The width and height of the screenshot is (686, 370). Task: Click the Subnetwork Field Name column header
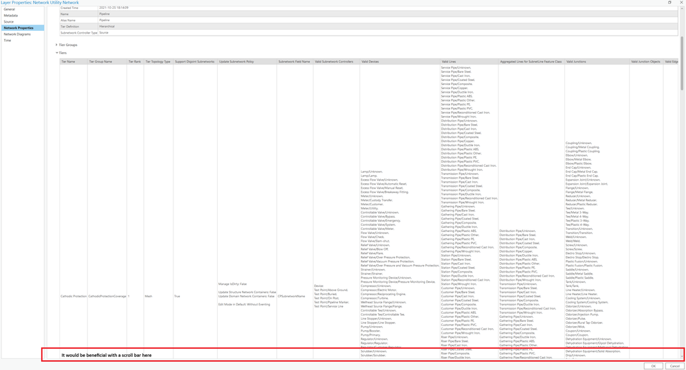(294, 62)
